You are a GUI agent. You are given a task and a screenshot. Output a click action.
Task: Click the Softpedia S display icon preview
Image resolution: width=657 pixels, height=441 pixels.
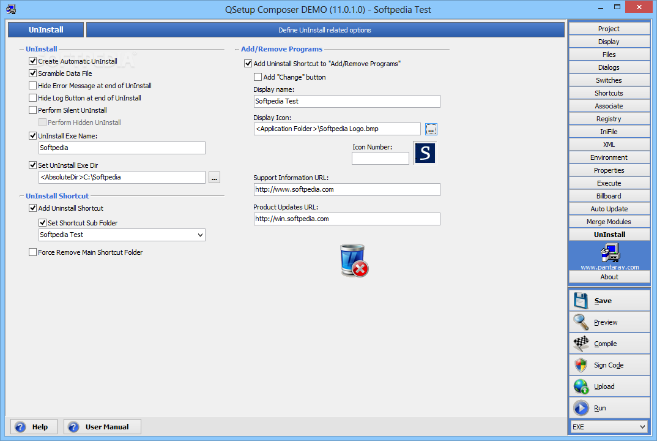pyautogui.click(x=425, y=153)
